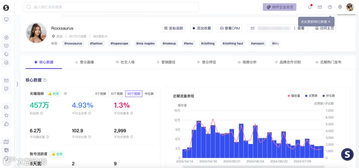Click the #roxxsaurus tag
This screenshot has width=359, height=168.
click(73, 43)
